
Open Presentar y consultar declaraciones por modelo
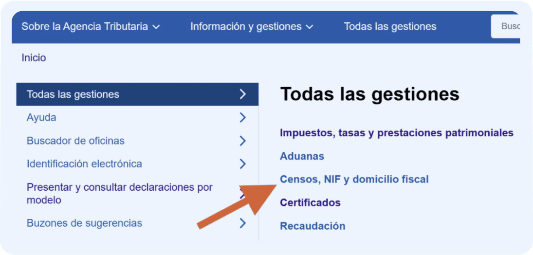point(120,194)
